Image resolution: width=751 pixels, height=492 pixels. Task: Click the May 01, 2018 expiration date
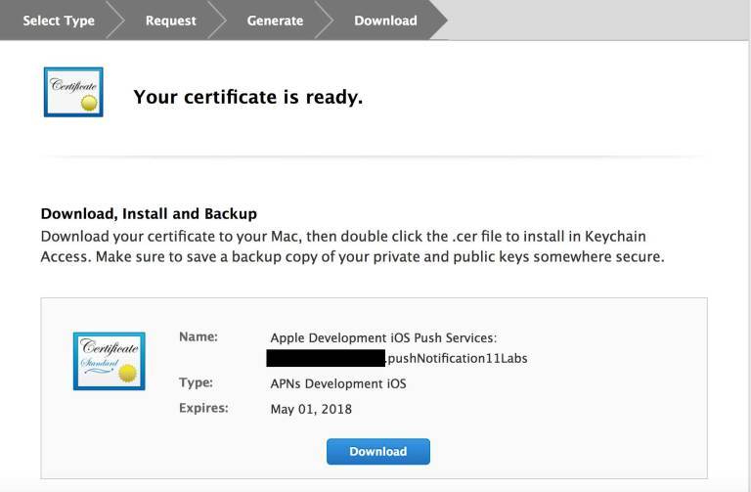[311, 409]
